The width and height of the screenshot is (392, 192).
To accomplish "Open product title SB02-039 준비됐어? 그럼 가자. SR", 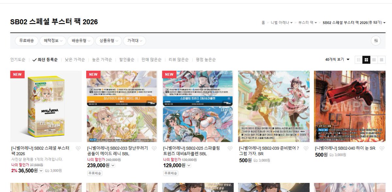I will coord(269,151).
